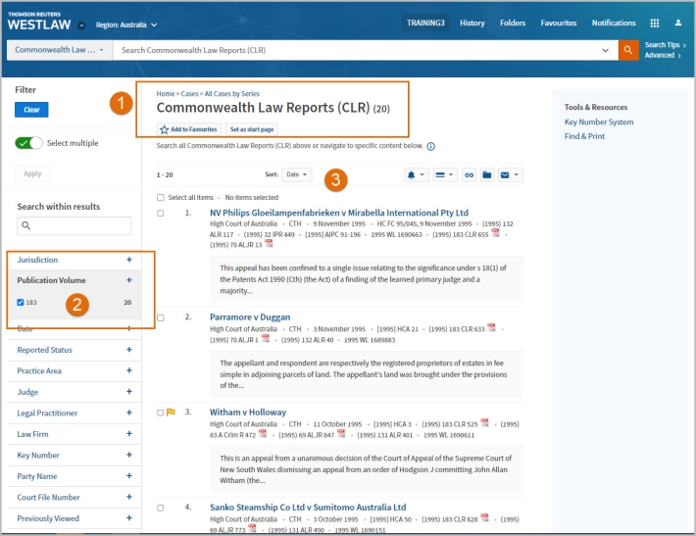
Task: Open the detail level display menu
Action: point(444,174)
